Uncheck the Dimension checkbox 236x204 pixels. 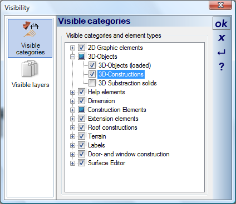pyautogui.click(x=81, y=101)
